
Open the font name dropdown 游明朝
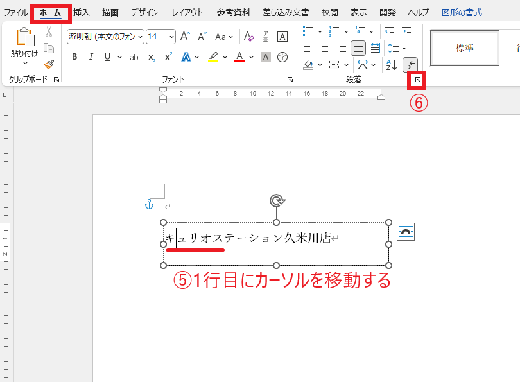140,37
